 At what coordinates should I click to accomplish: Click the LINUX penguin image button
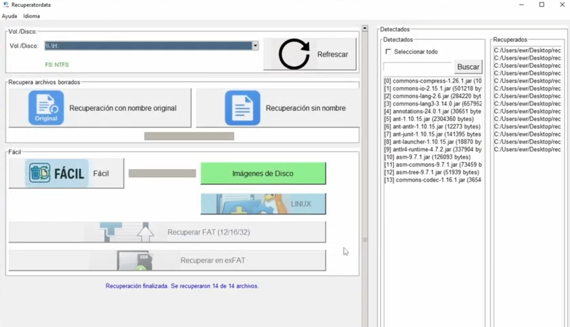point(263,204)
